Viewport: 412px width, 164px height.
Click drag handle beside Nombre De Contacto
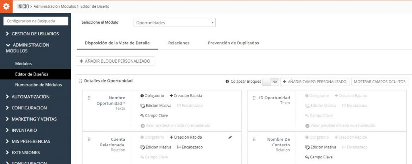(254, 139)
